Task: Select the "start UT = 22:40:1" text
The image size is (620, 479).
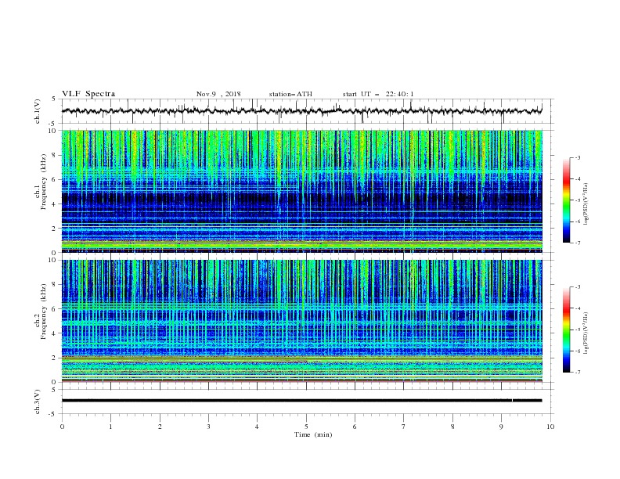Action: pos(378,94)
